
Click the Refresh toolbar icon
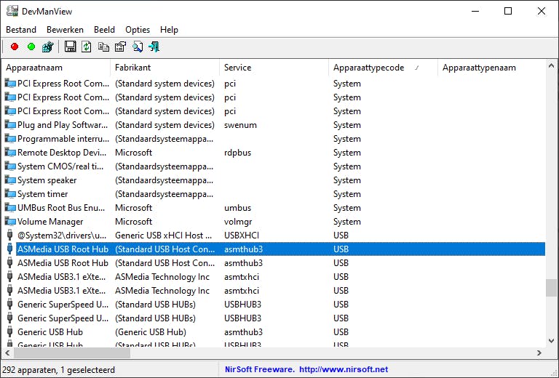tap(87, 47)
